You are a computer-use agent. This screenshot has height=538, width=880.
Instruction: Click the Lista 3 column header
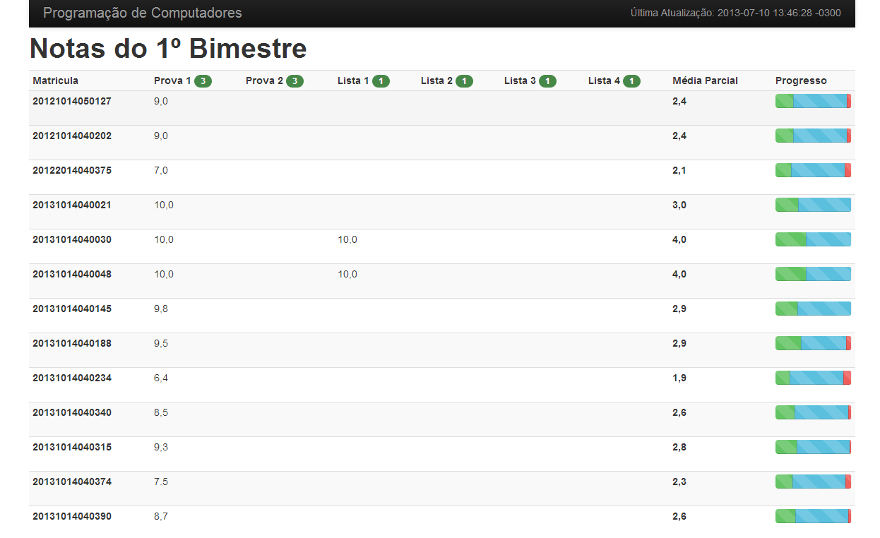[x=520, y=80]
